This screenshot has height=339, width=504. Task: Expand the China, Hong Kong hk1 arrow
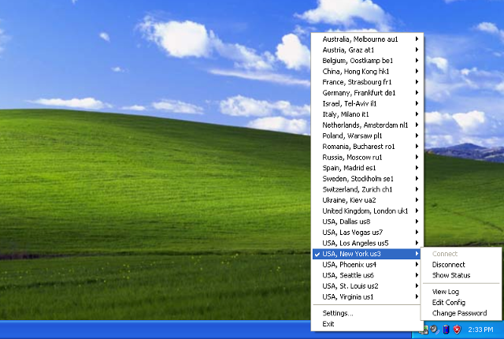click(417, 71)
